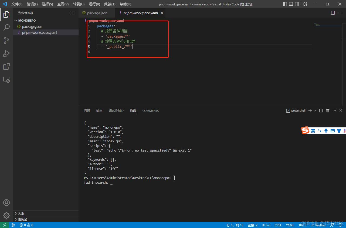Open the 编辑(E) menu
This screenshot has width=346, height=228.
(32, 4)
